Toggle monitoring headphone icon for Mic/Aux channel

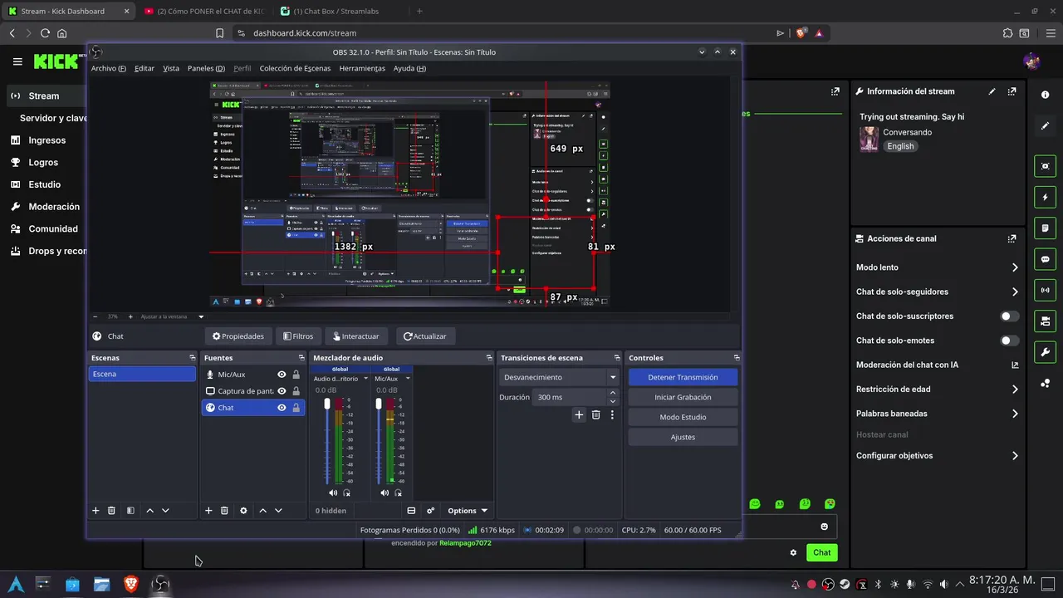tap(399, 493)
